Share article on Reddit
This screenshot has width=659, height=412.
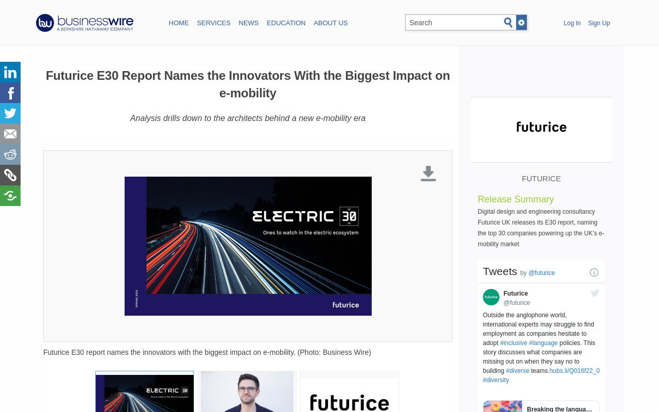(x=10, y=154)
